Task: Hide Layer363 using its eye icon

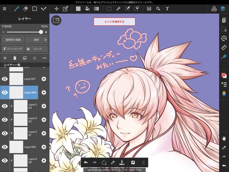Action: pyautogui.click(x=5, y=106)
